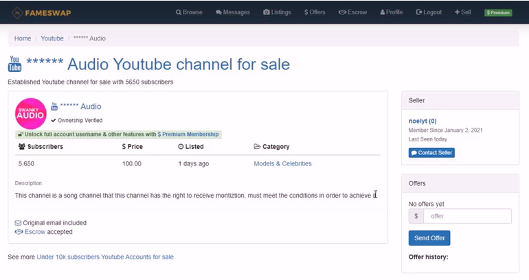Click the '****** Audio' breadcrumb text
This screenshot has height=280, width=529.
pos(89,38)
